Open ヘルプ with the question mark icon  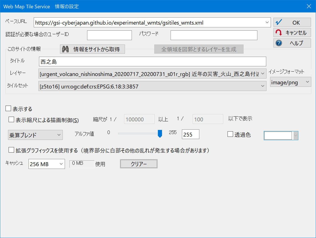[x=292, y=43]
